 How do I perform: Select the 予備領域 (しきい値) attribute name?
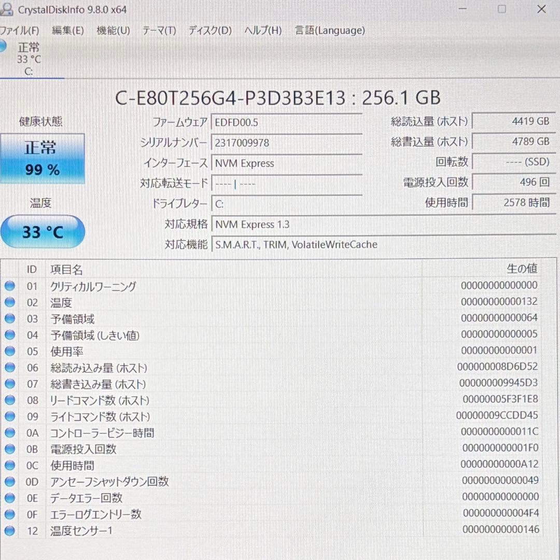(95, 335)
